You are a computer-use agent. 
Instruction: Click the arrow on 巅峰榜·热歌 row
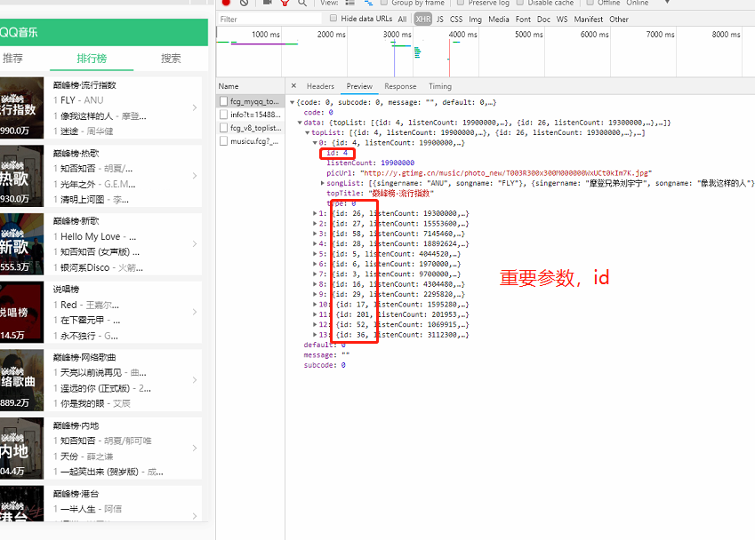coord(195,176)
